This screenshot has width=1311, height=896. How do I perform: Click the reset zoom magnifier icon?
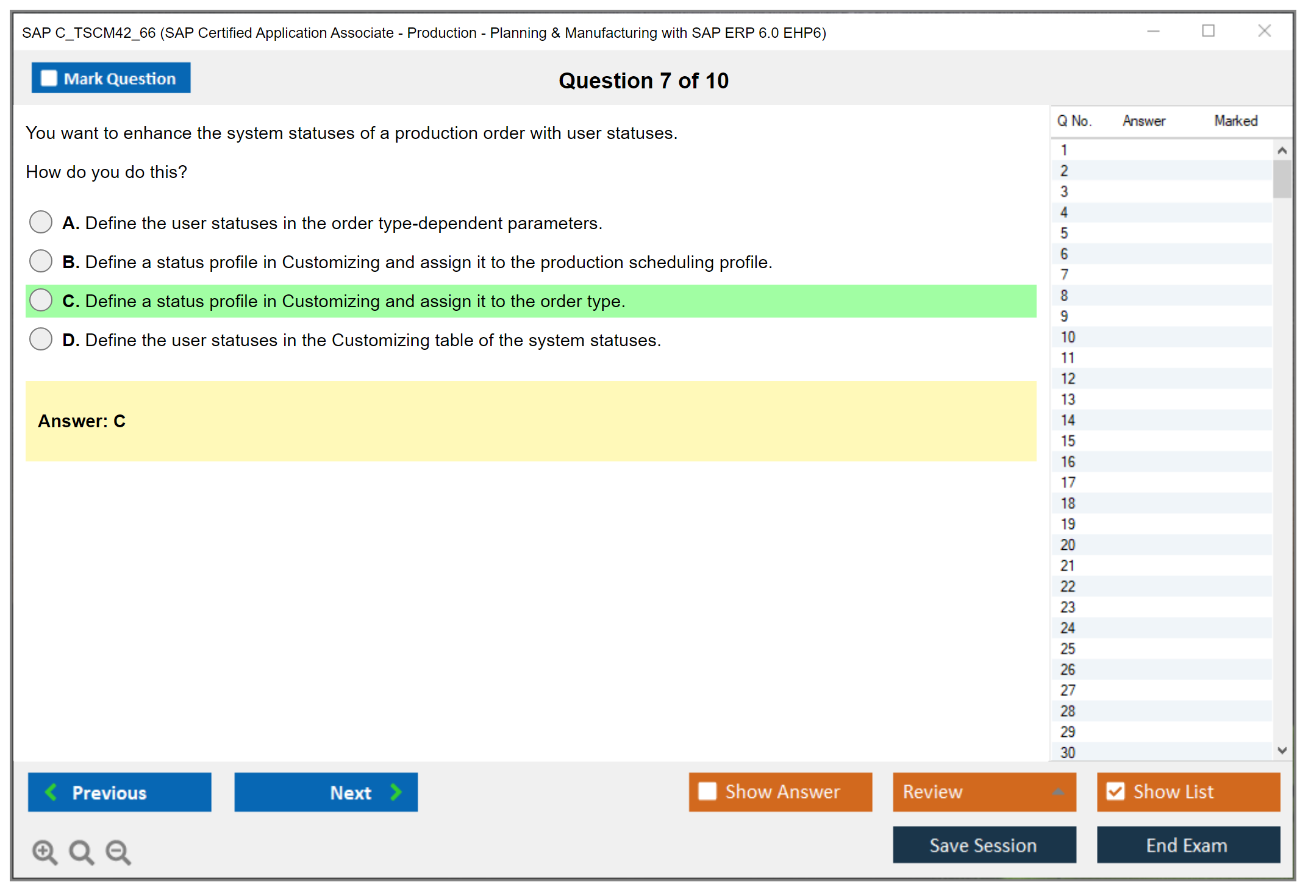pyautogui.click(x=81, y=852)
